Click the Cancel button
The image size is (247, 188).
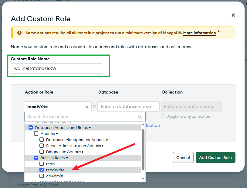pos(183,157)
